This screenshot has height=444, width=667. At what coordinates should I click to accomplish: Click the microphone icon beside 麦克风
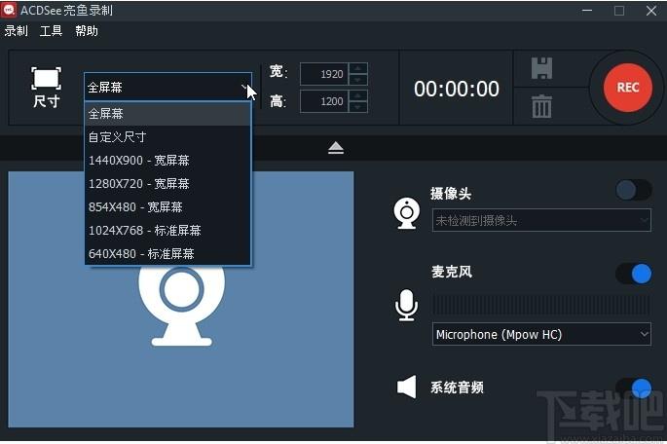click(x=407, y=306)
